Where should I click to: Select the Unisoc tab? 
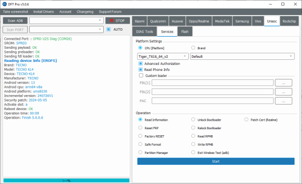[272, 21]
